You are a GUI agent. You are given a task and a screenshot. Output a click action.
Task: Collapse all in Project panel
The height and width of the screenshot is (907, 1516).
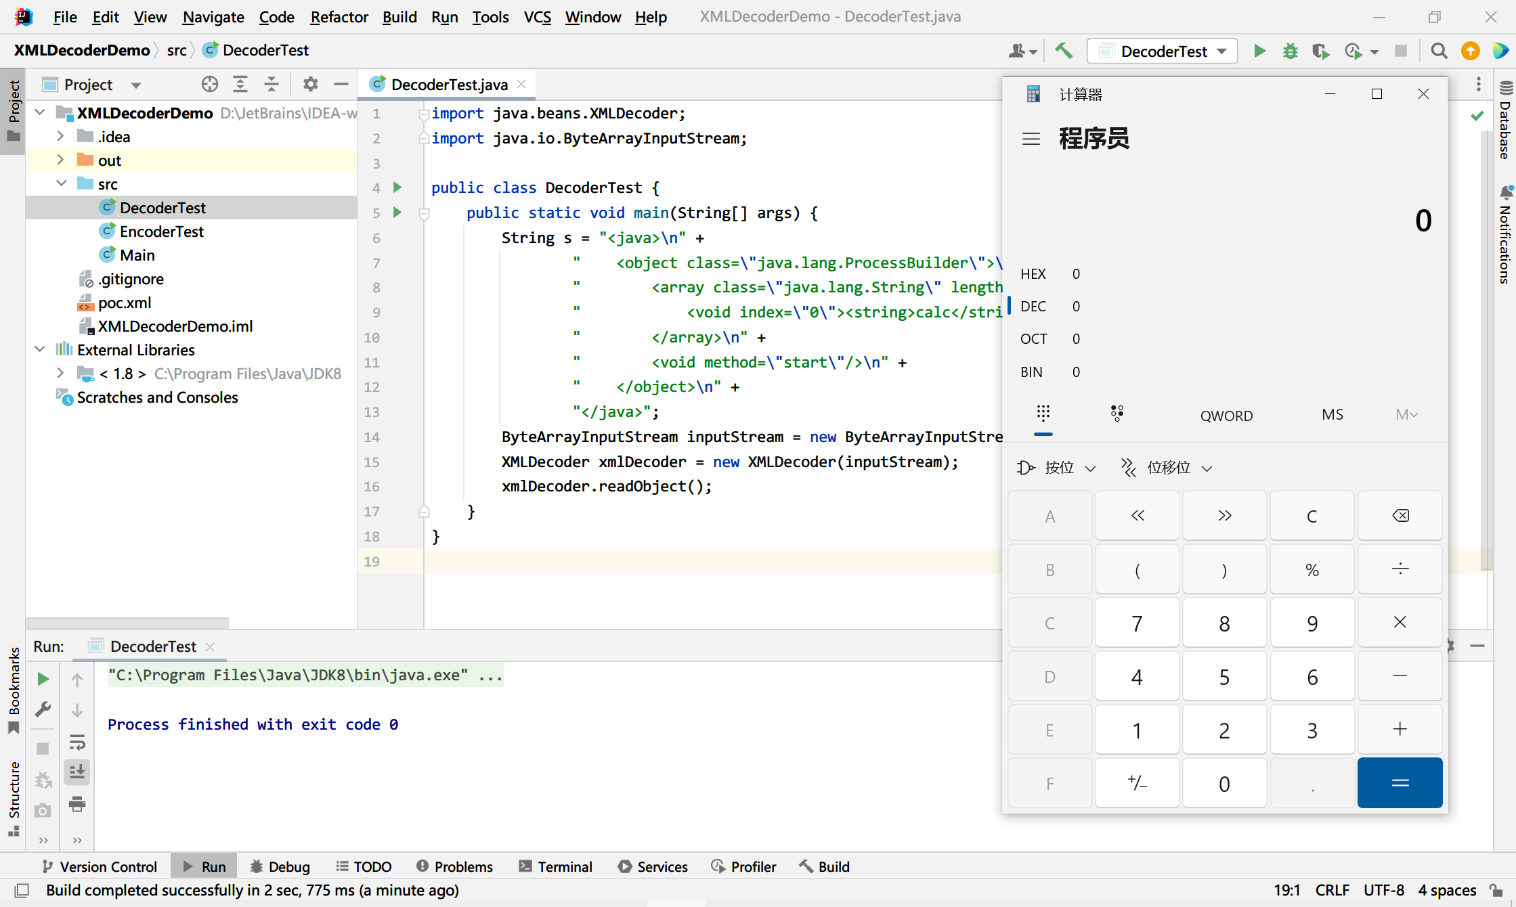tap(272, 85)
